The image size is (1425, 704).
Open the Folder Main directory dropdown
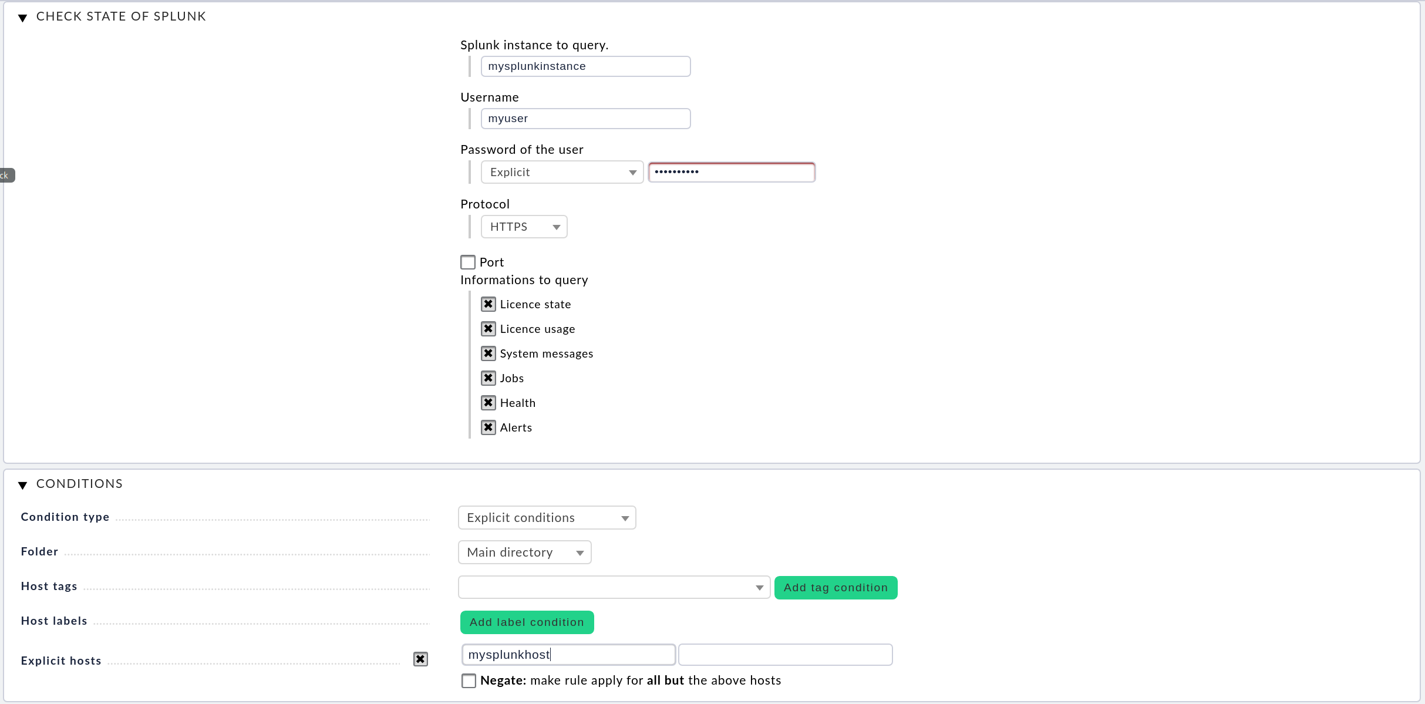point(524,553)
